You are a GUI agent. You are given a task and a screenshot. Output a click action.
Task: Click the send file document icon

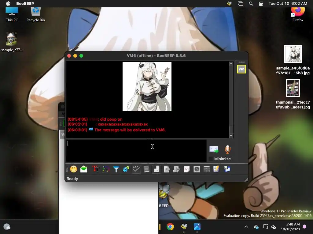(x=167, y=169)
